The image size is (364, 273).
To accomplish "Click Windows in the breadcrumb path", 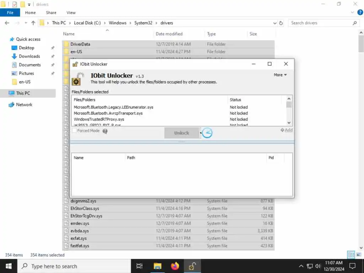I will tap(117, 23).
